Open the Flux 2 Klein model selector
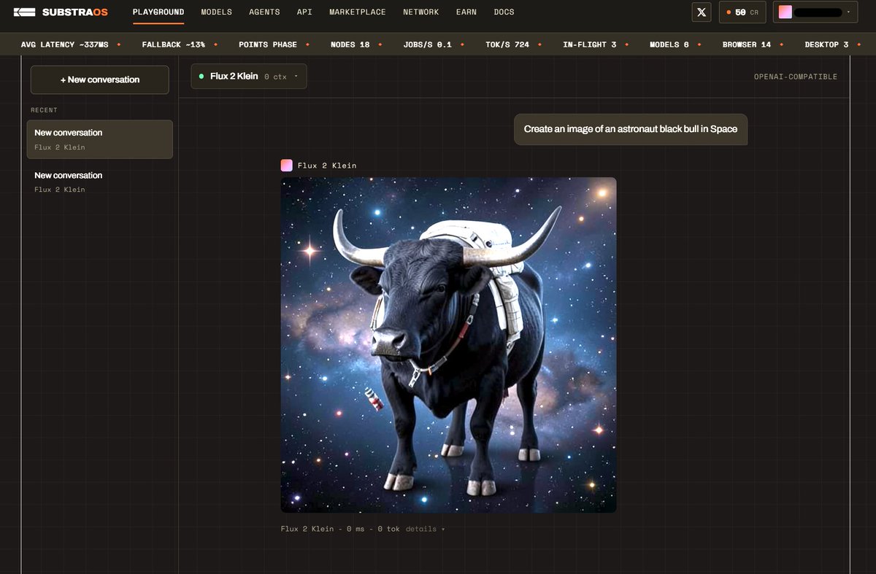 coord(249,76)
